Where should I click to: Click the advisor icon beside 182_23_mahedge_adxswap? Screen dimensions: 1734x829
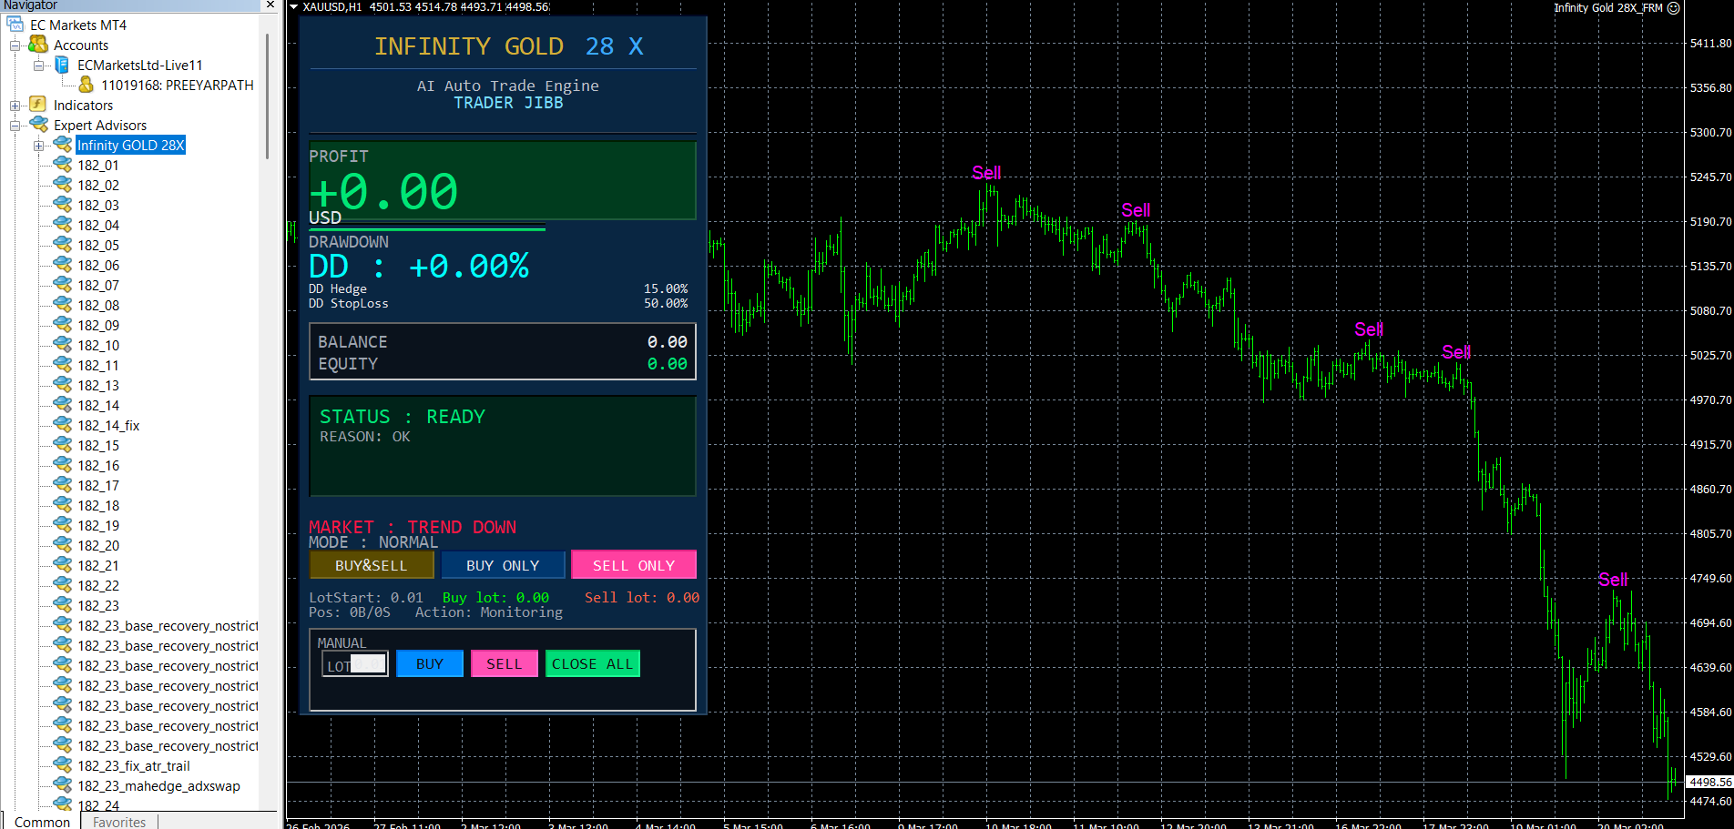[x=63, y=785]
